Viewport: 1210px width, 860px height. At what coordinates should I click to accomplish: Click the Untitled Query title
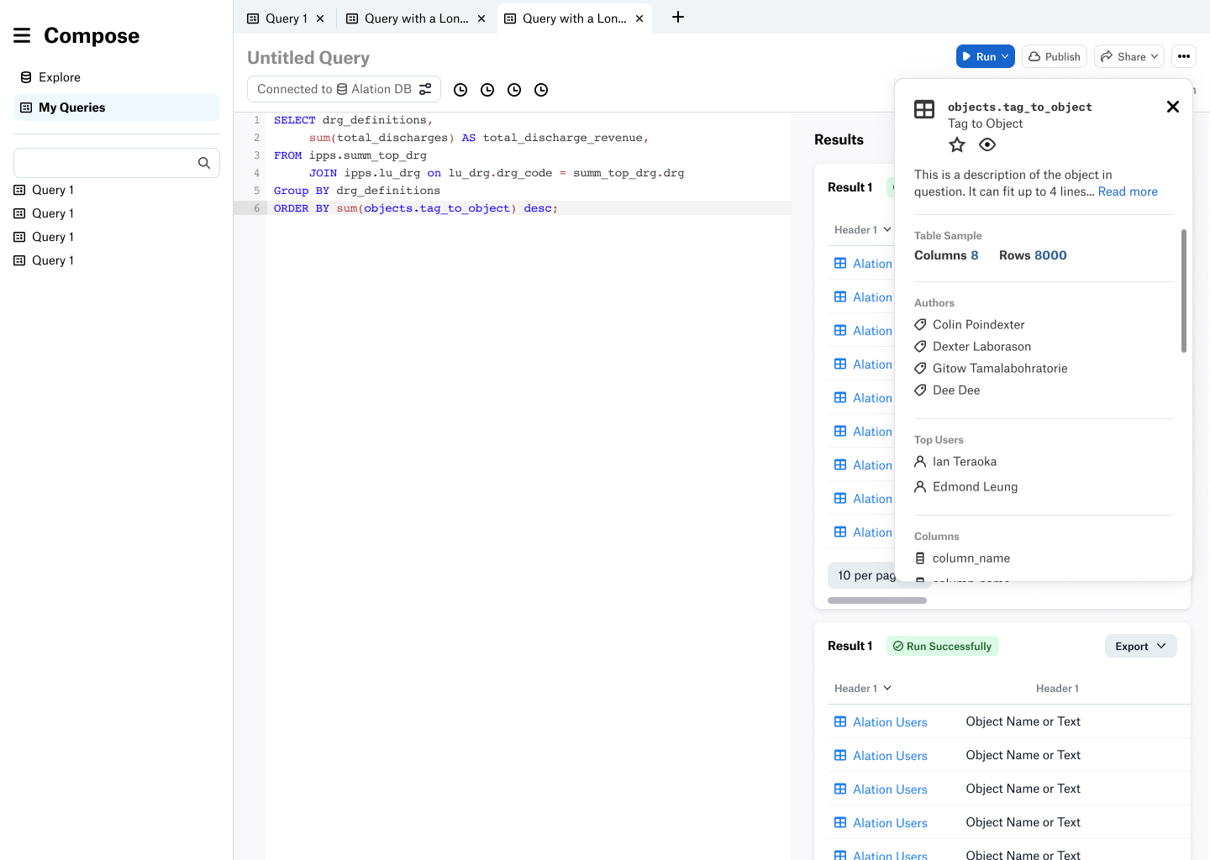click(x=308, y=58)
